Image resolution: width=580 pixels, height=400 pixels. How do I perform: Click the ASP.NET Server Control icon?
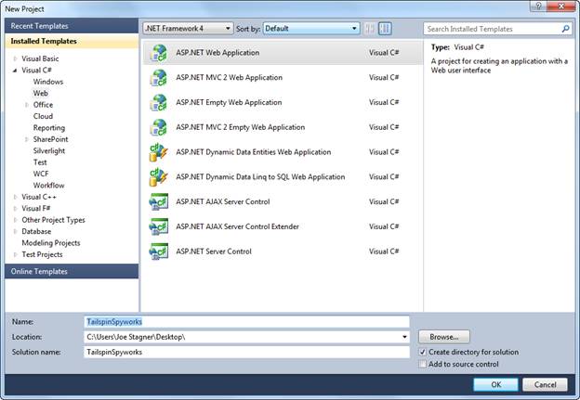coord(158,252)
